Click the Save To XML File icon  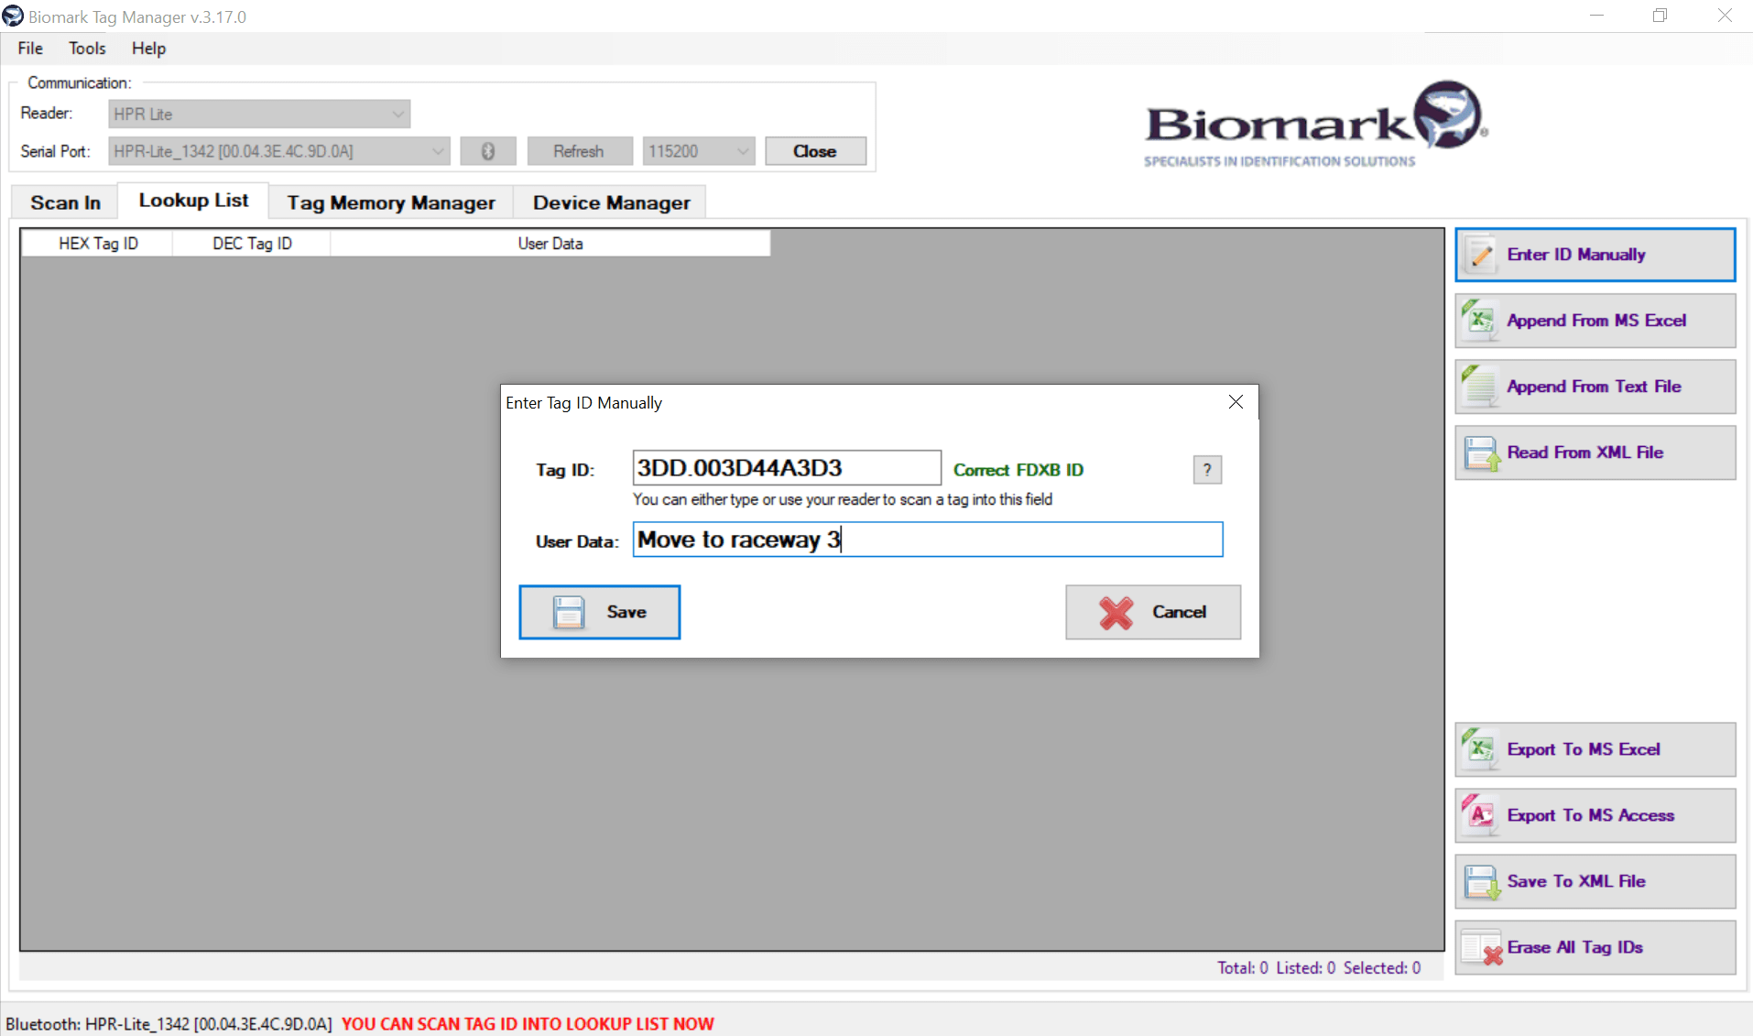[1480, 881]
